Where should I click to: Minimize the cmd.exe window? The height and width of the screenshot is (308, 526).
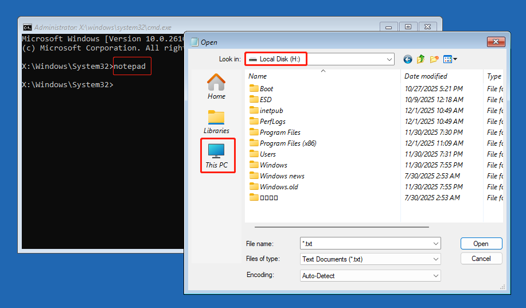point(389,27)
